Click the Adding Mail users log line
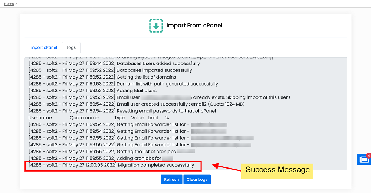 [92, 90]
